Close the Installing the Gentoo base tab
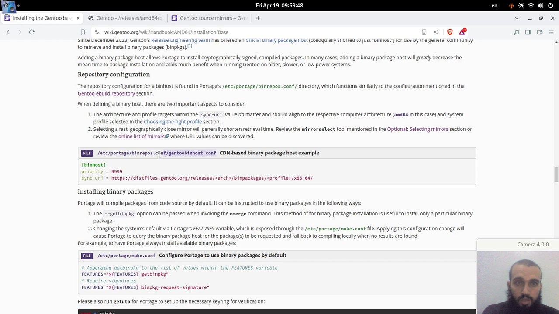 point(78,18)
